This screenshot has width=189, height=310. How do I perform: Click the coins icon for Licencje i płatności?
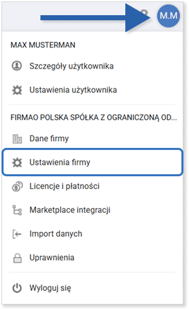tap(17, 186)
